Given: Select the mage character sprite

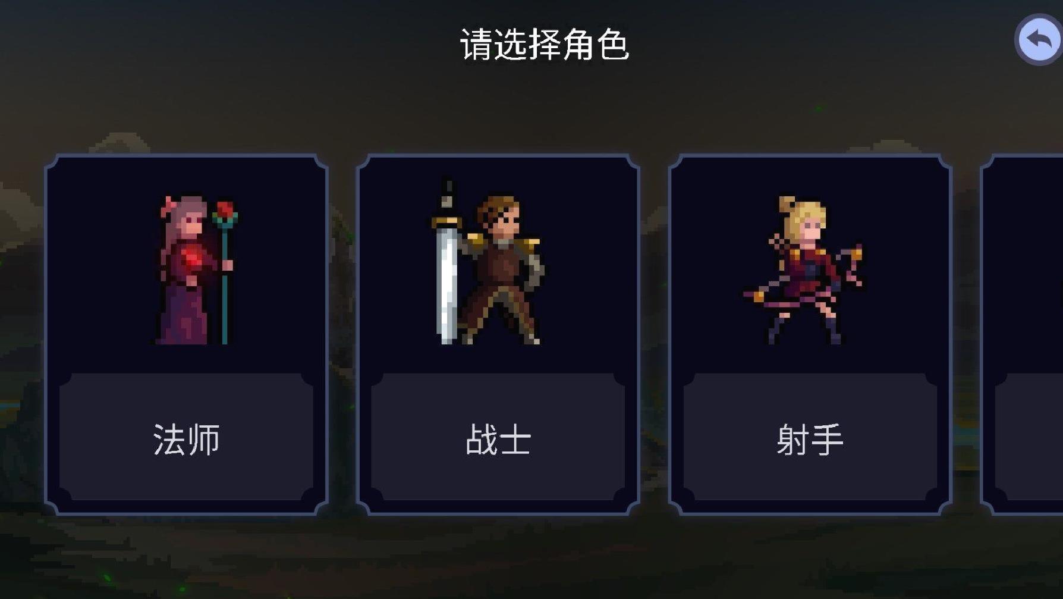Looking at the screenshot, I should (196, 270).
